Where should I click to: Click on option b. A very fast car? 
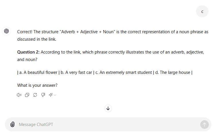click(x=76, y=72)
